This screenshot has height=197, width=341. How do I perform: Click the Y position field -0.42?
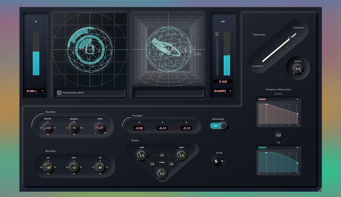pos(162,128)
